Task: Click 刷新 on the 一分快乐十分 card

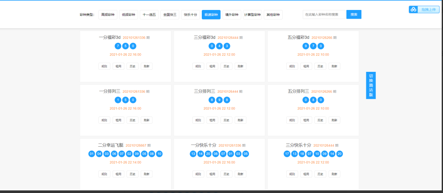Action: [240, 174]
